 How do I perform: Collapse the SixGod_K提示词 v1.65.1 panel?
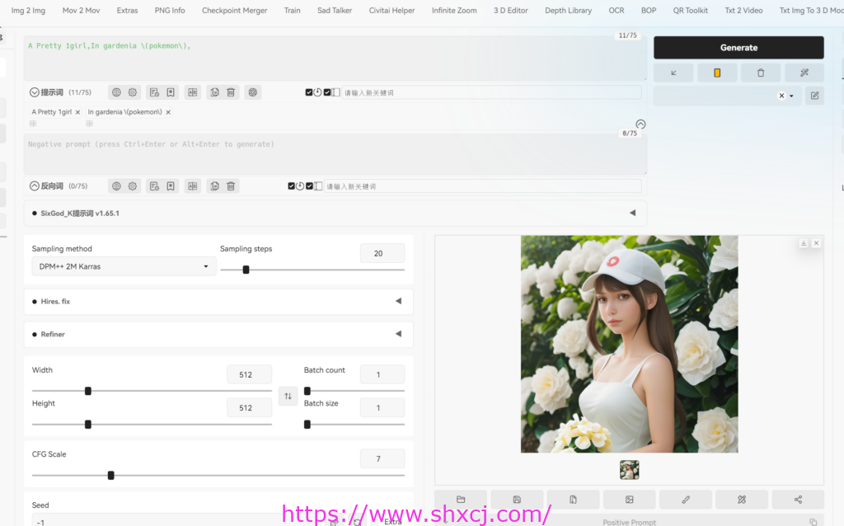coord(632,212)
